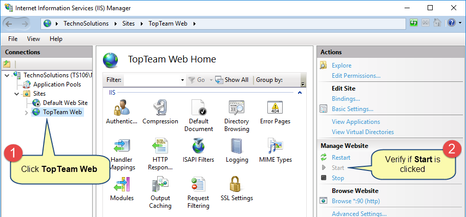This screenshot has width=466, height=217.
Task: Select Default Web Site in tree
Action: pyautogui.click(x=66, y=103)
